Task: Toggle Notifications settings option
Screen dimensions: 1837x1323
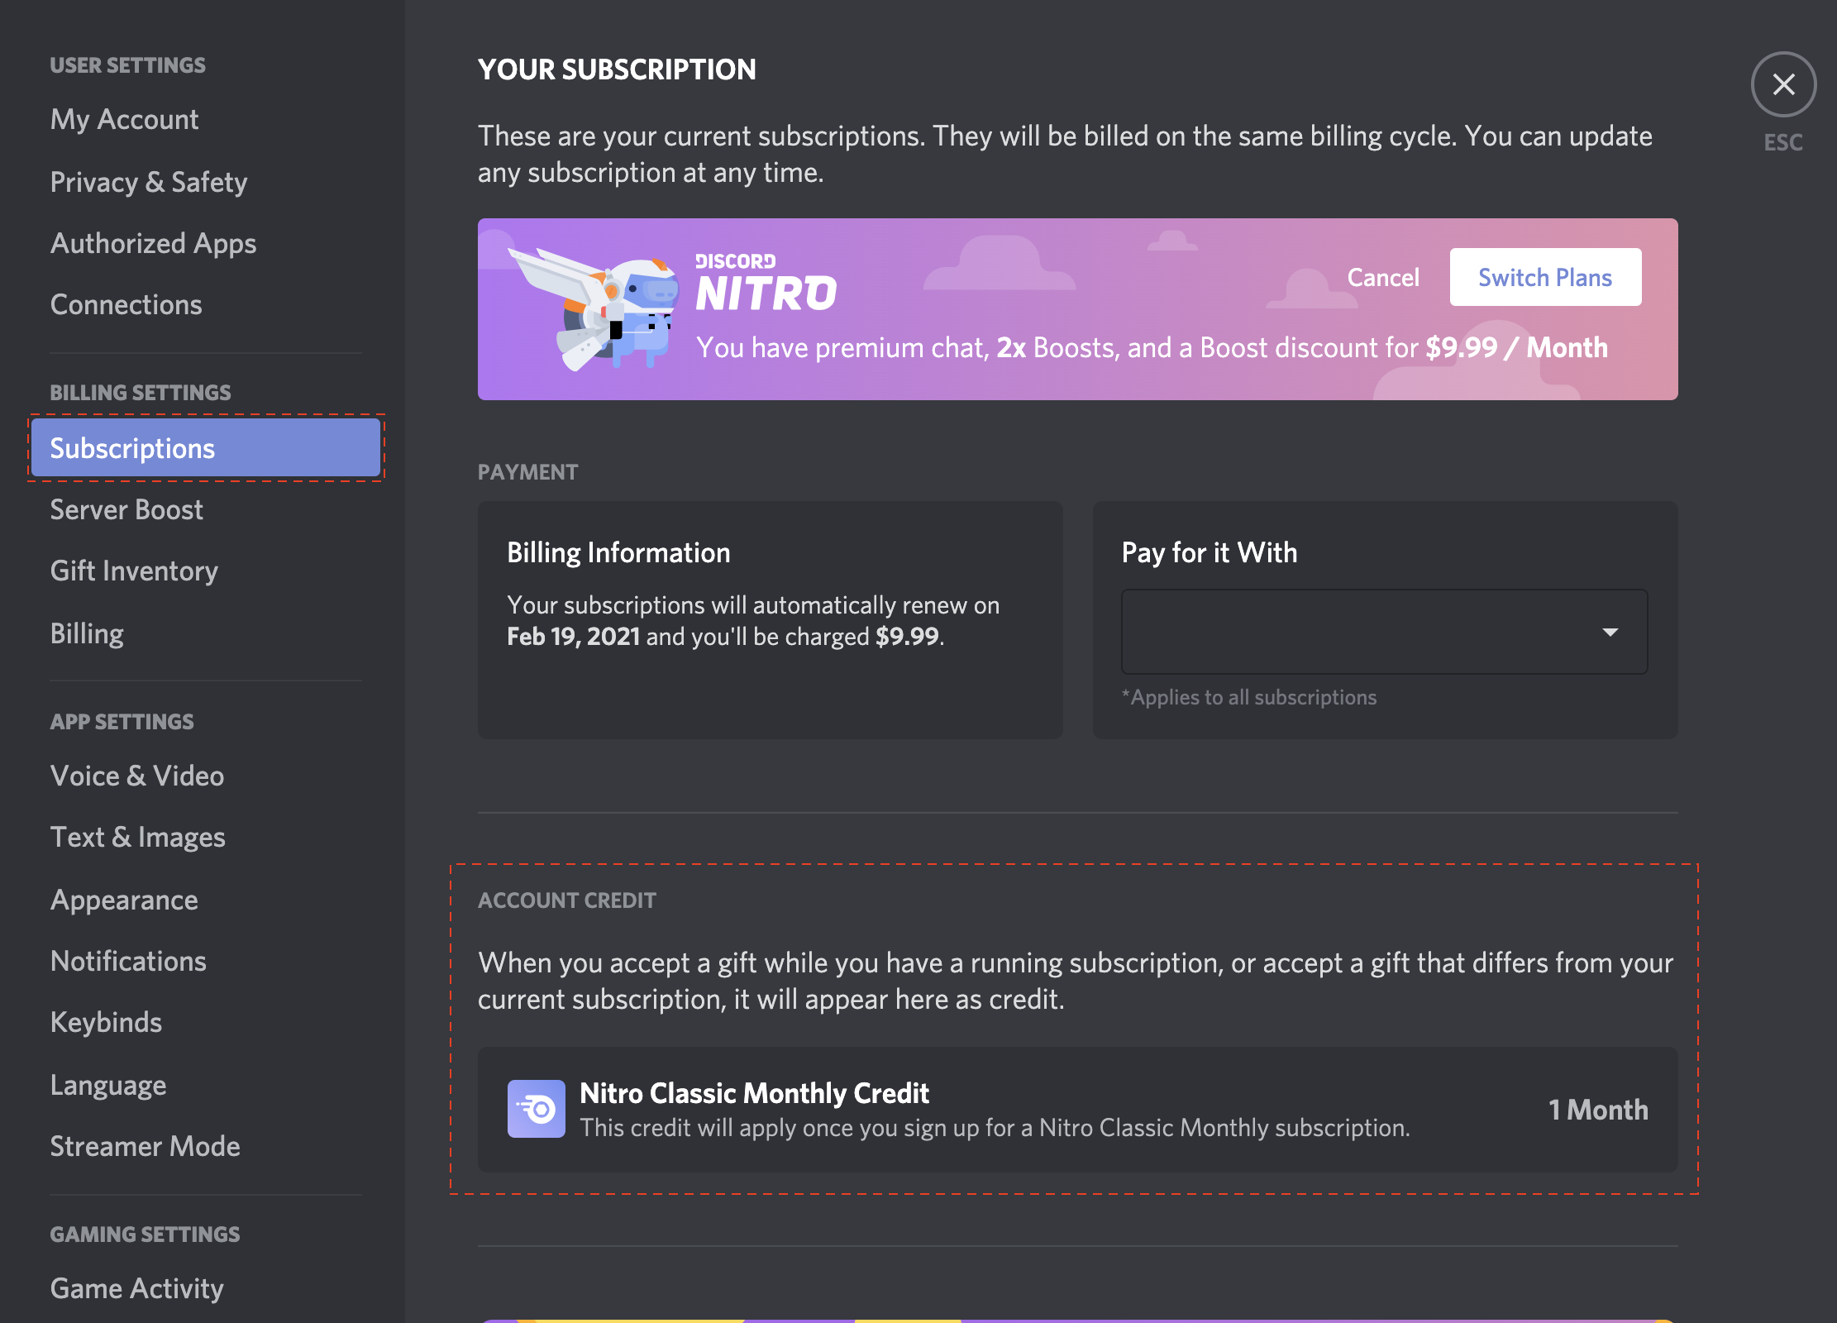Action: pos(128,959)
